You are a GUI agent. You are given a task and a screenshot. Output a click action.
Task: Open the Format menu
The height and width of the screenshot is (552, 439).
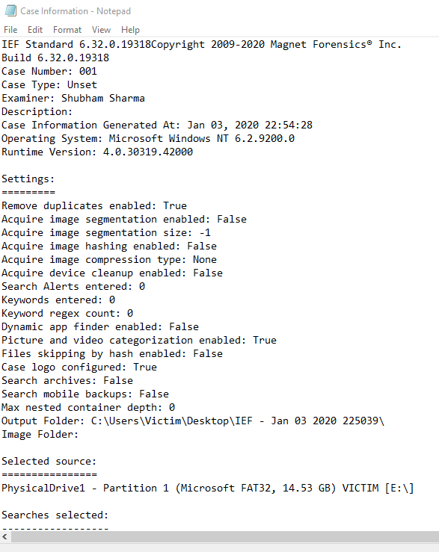[67, 30]
